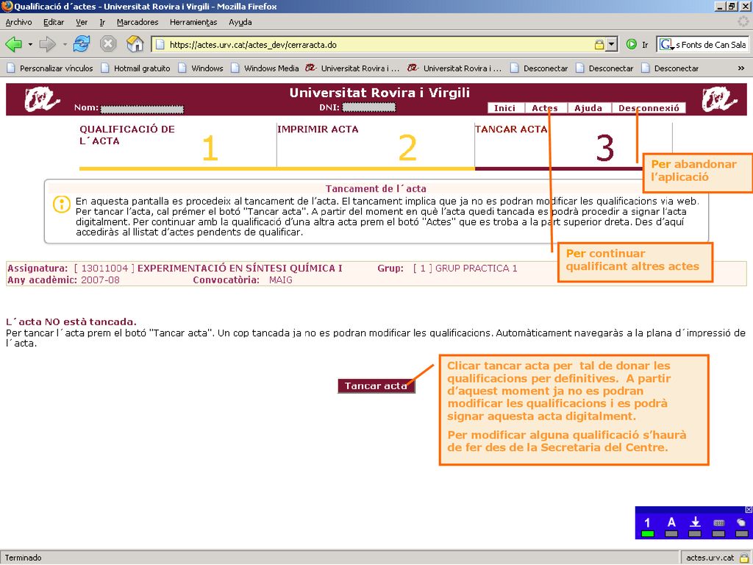Open the Herramientas menu
This screenshot has width=753, height=565.
[x=193, y=22]
